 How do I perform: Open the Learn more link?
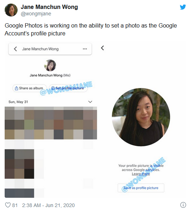[x=141, y=174]
